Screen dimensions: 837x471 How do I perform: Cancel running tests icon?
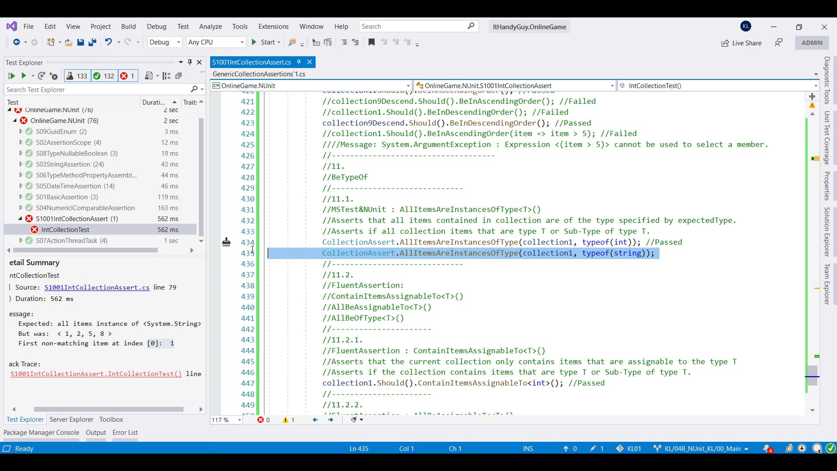click(54, 76)
